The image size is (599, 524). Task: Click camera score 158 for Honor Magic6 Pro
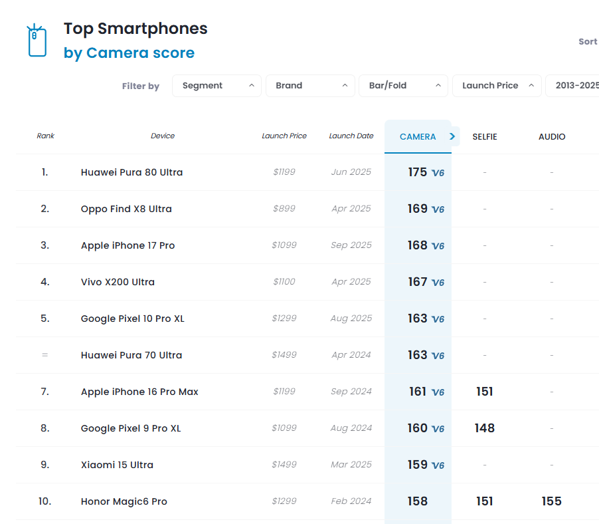point(417,501)
